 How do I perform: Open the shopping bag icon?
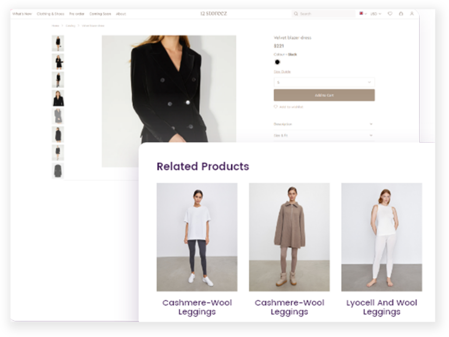click(401, 14)
